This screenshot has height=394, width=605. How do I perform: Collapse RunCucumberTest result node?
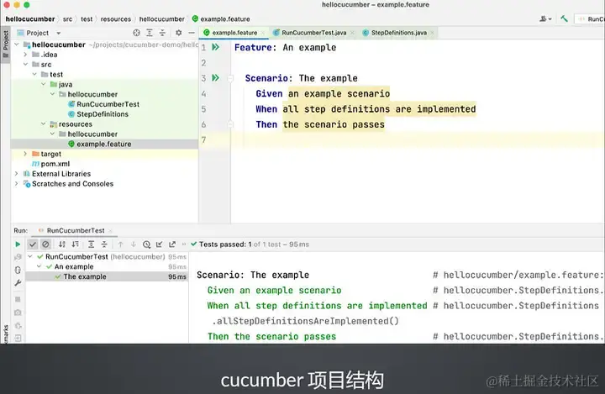(x=30, y=256)
